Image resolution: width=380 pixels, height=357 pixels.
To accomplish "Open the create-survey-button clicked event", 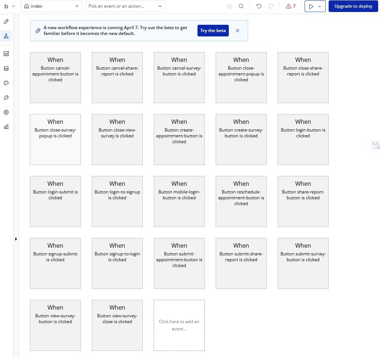I will tap(241, 140).
